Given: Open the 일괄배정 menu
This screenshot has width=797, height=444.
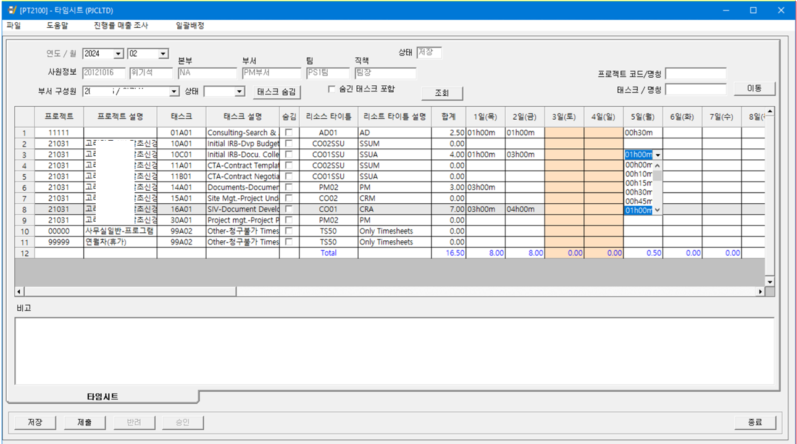Looking at the screenshot, I should point(190,26).
